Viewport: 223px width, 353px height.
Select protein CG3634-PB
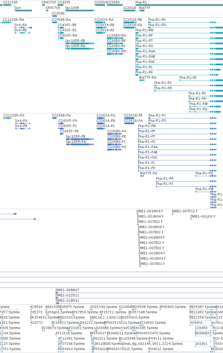pyautogui.click(x=106, y=121)
